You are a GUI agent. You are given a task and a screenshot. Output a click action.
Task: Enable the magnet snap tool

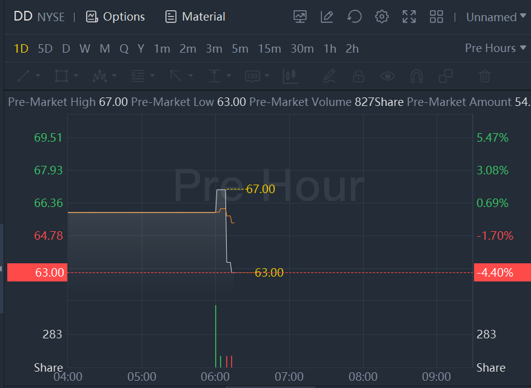[416, 76]
